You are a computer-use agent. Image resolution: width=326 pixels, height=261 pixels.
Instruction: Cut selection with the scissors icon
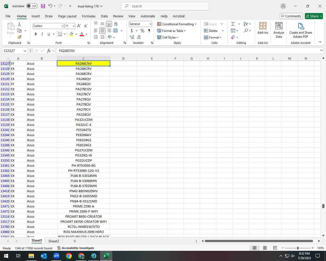(x=19, y=24)
